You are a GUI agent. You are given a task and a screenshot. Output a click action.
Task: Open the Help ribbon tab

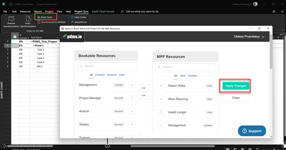click(68, 11)
